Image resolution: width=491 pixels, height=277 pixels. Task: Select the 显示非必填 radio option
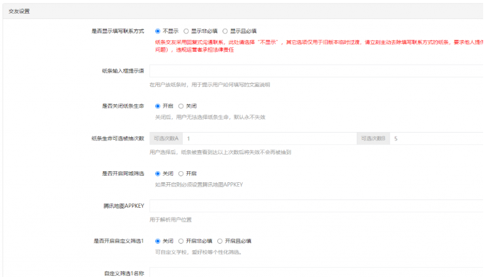tap(186, 31)
